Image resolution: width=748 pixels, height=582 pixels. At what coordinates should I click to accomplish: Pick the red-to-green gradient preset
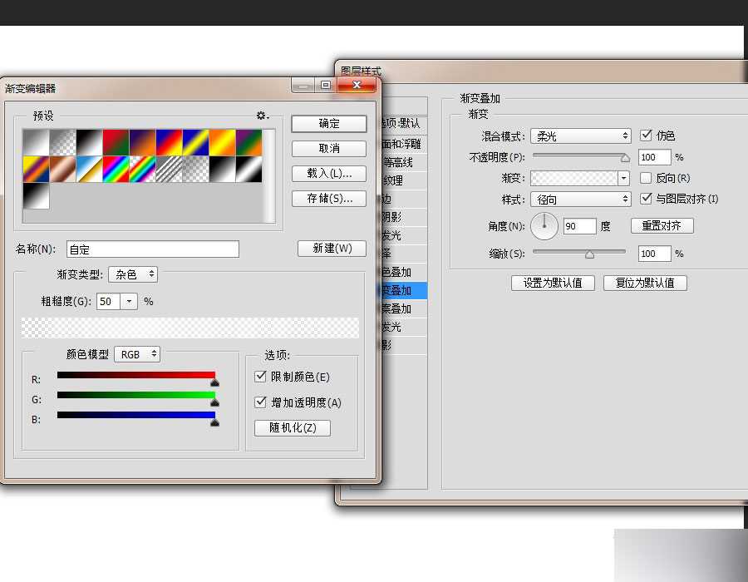point(116,142)
